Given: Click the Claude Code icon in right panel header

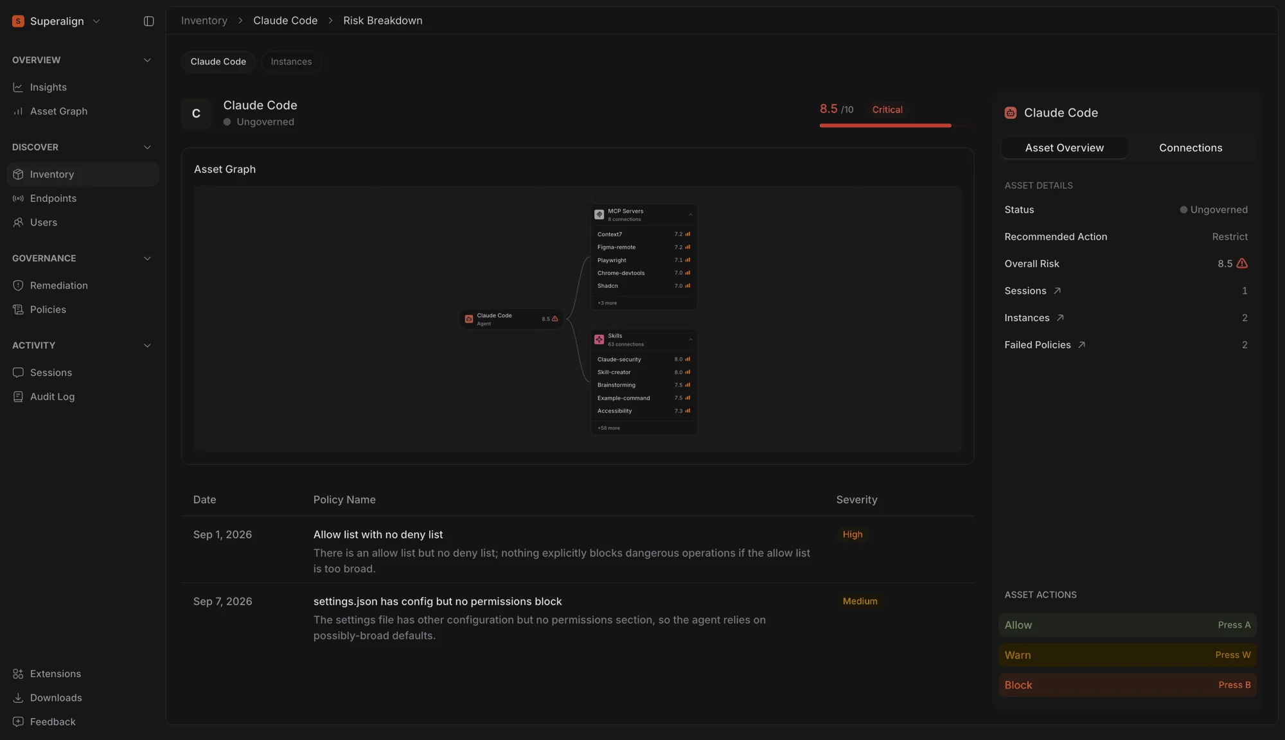Looking at the screenshot, I should [1011, 113].
